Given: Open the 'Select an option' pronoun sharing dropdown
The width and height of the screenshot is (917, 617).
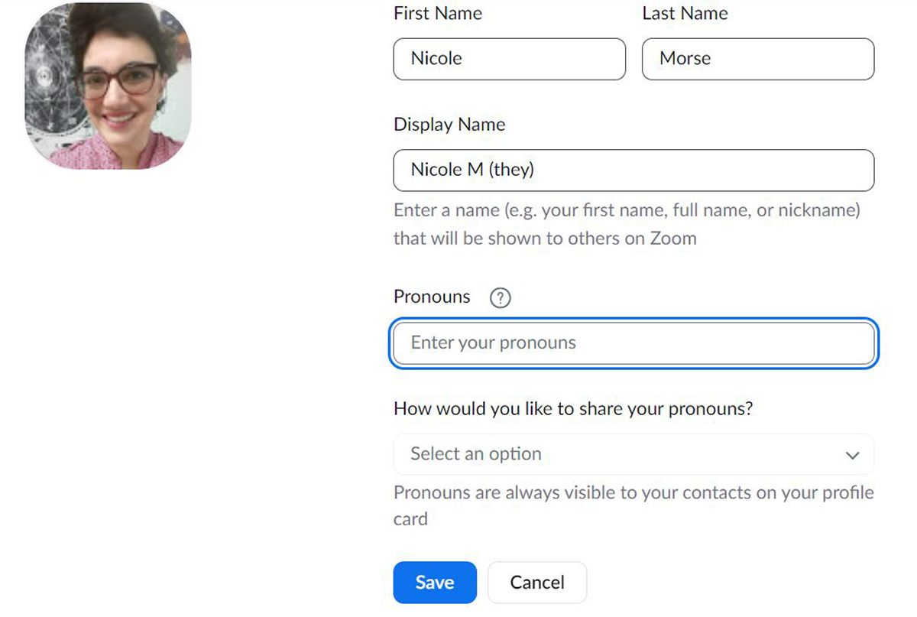Looking at the screenshot, I should click(x=633, y=454).
